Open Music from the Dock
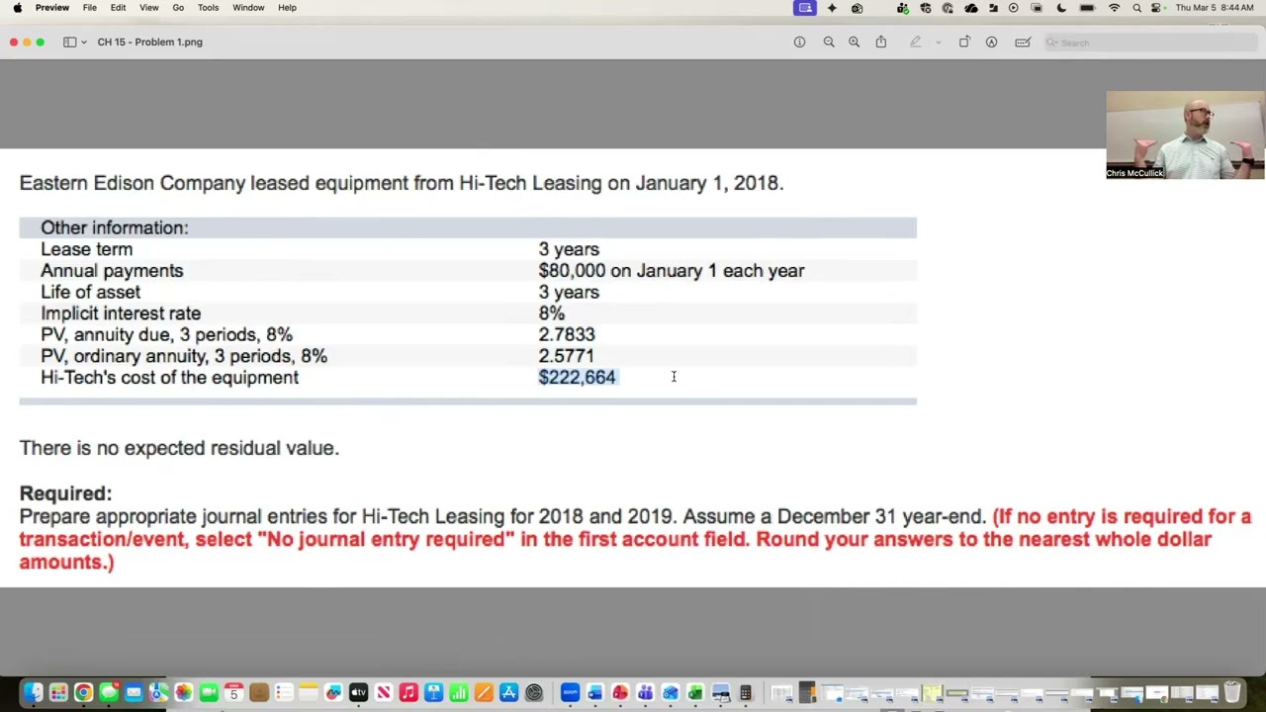 coord(408,692)
